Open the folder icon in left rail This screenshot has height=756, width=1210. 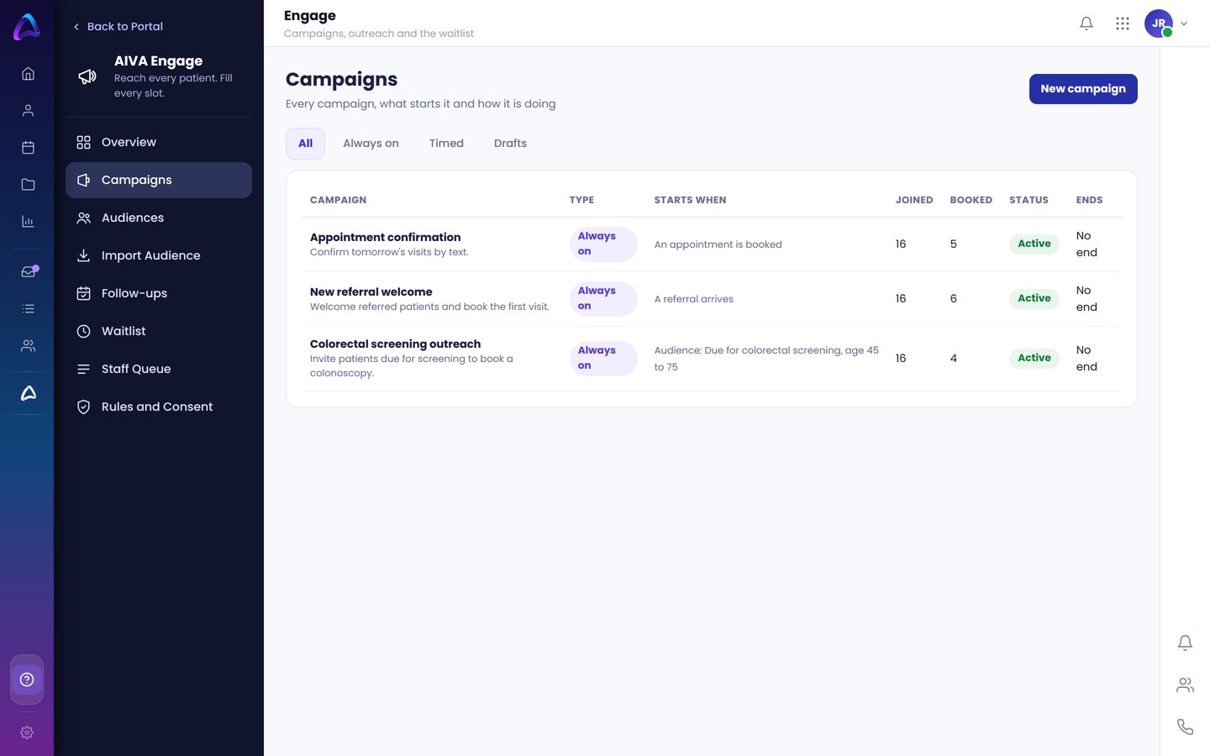tap(28, 185)
